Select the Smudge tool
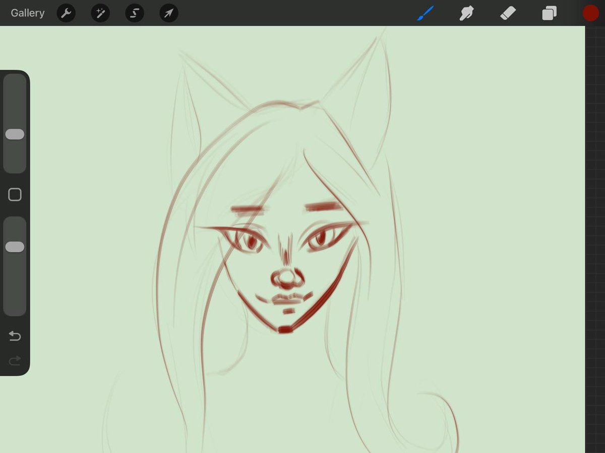The width and height of the screenshot is (605, 453). [466, 13]
